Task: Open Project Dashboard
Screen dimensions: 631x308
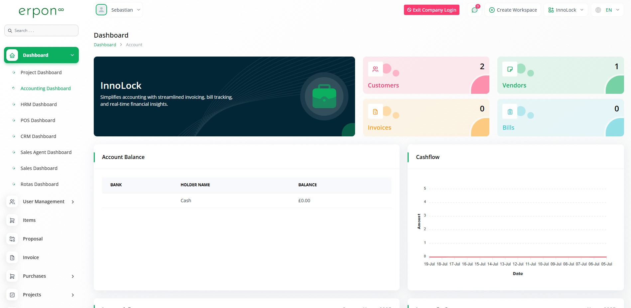Action: point(41,73)
